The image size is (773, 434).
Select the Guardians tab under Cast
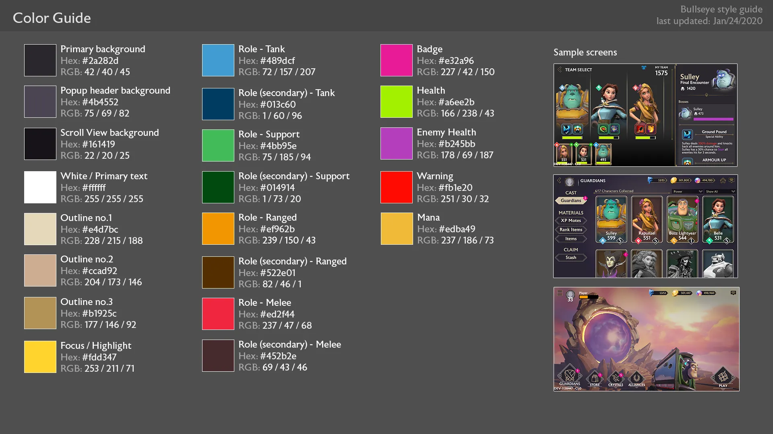click(571, 200)
